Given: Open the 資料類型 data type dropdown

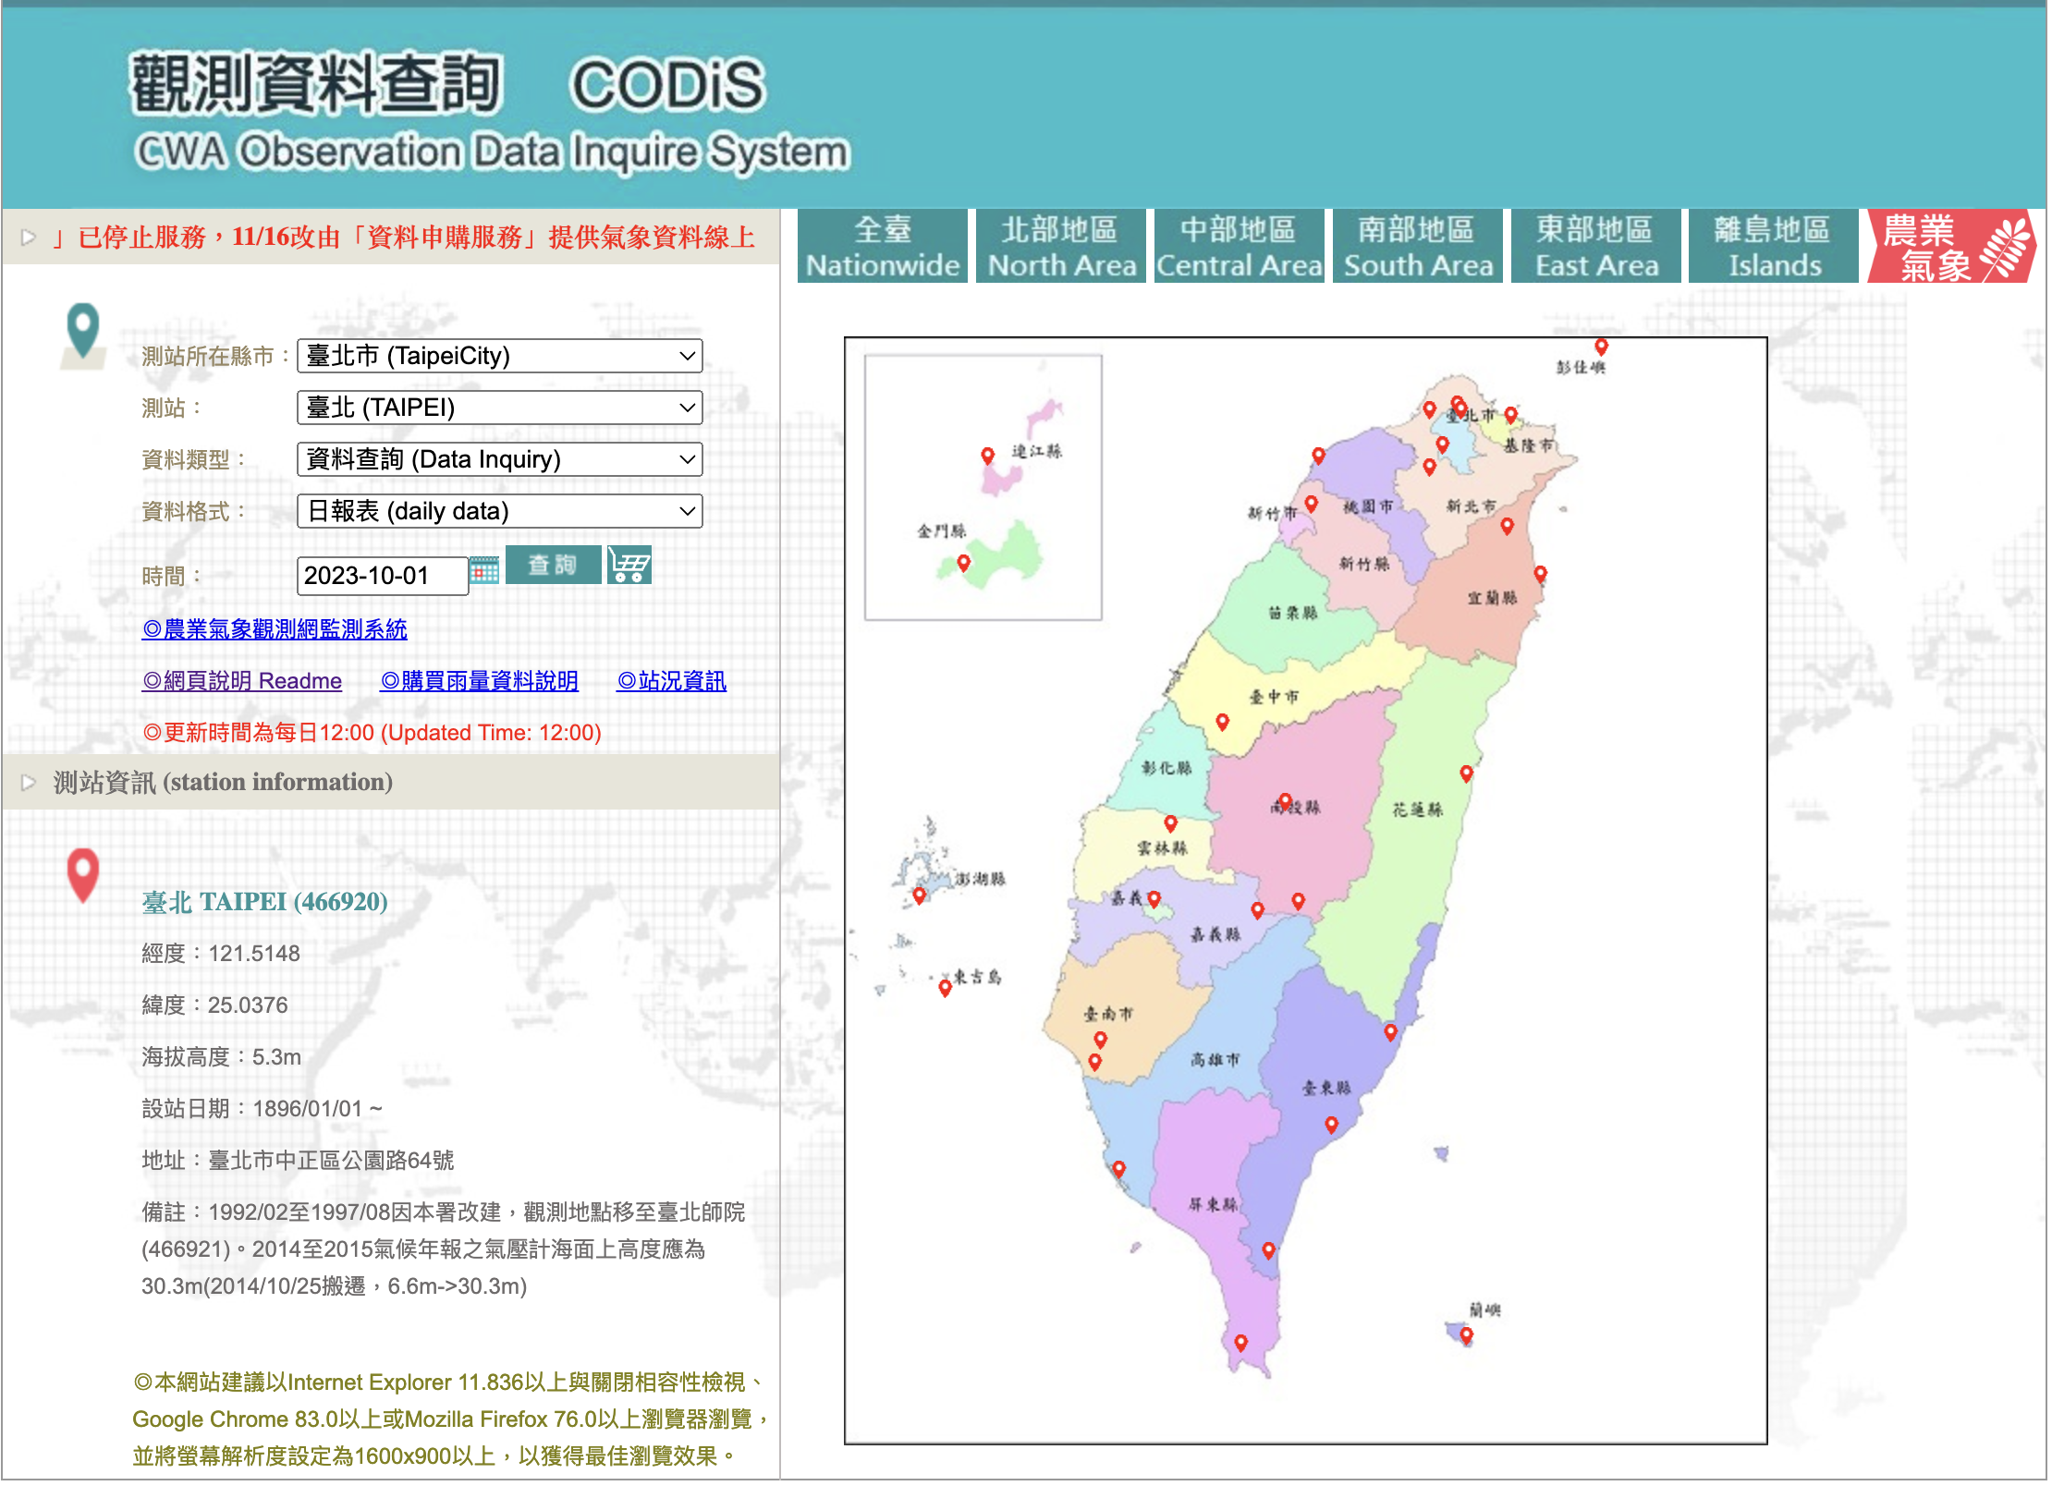Looking at the screenshot, I should 499,459.
